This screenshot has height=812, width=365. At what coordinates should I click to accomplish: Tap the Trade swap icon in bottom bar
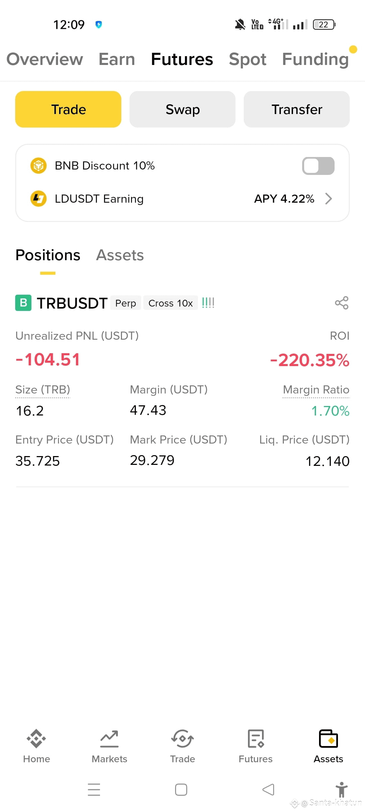[x=182, y=739]
